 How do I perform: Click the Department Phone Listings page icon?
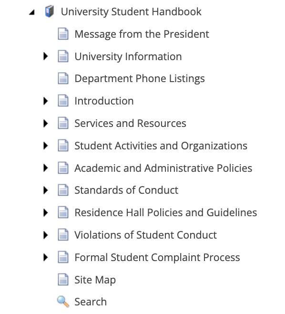(63, 78)
